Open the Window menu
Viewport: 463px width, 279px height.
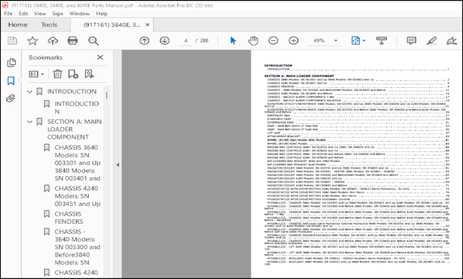[x=79, y=13]
